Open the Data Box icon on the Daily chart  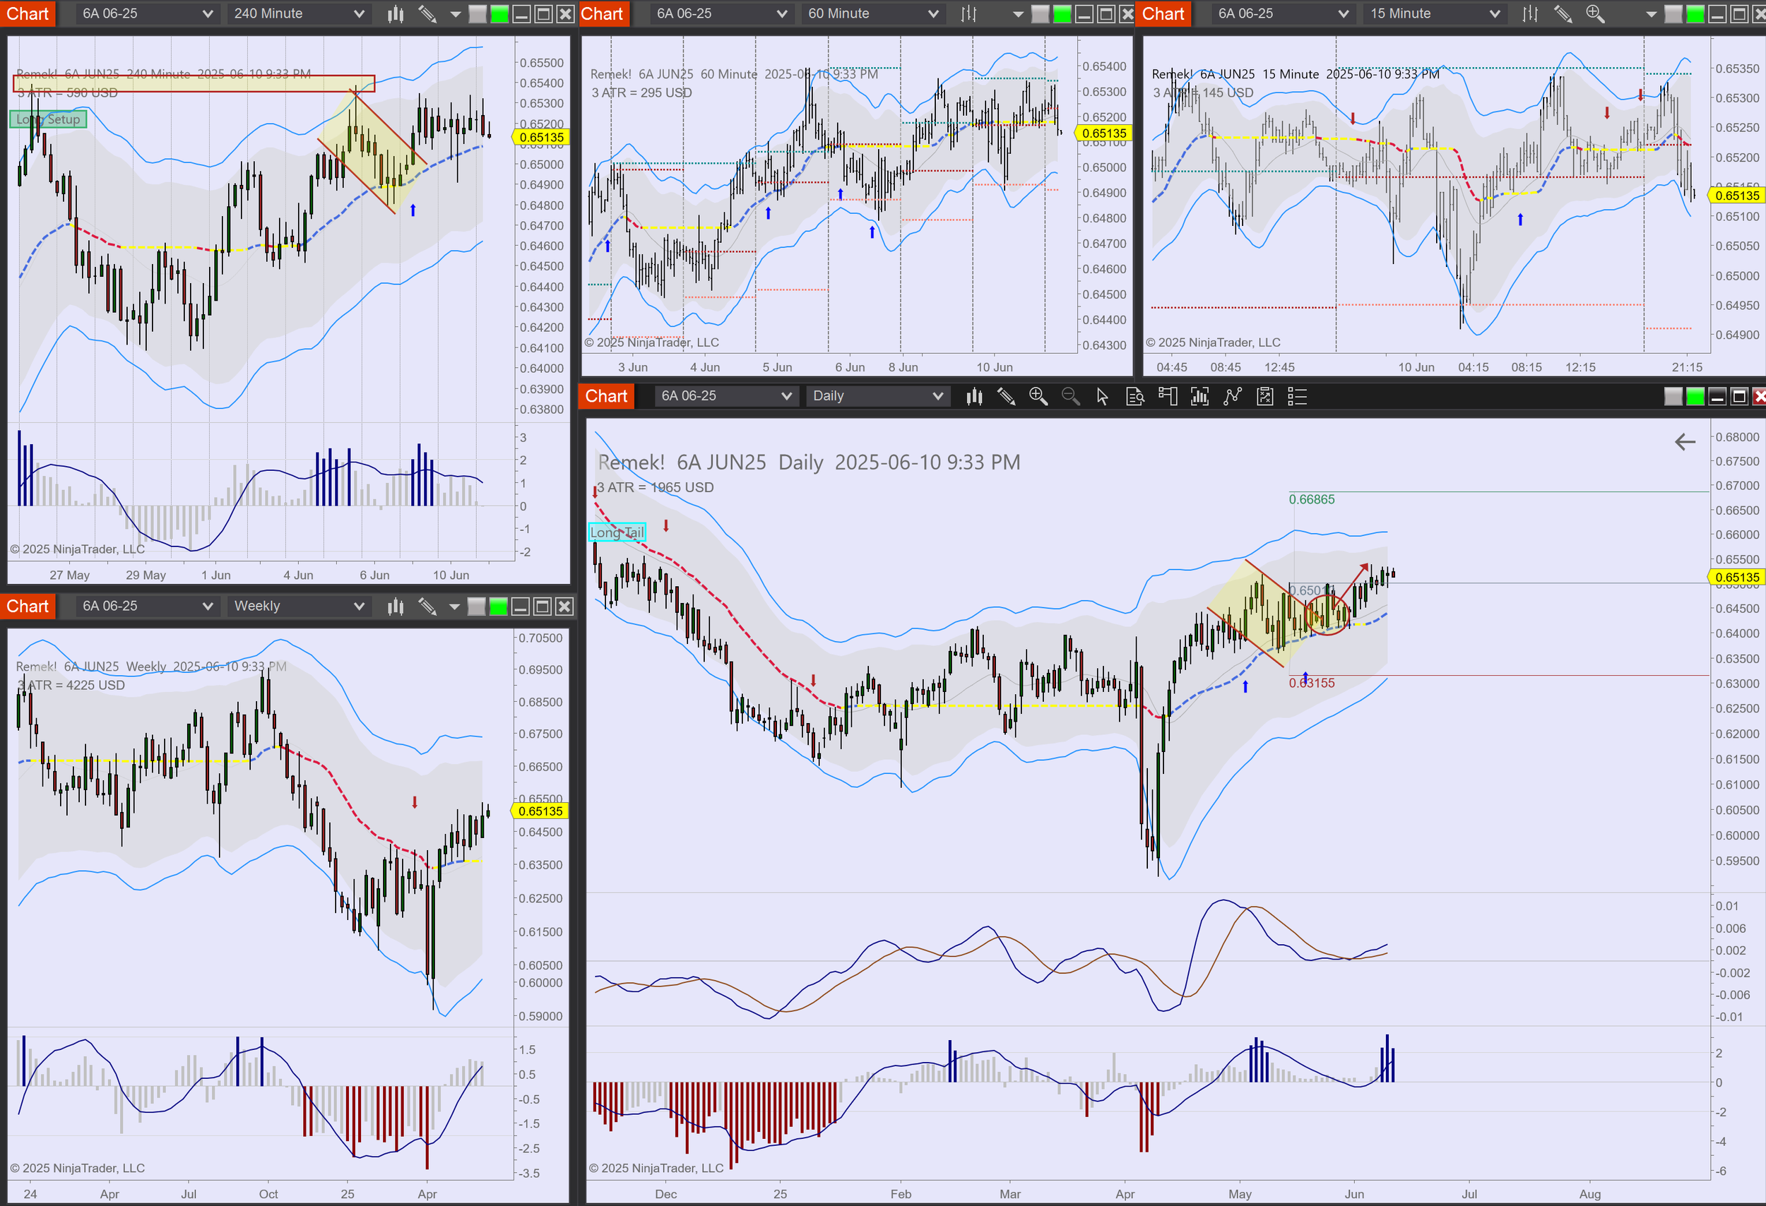pos(1134,396)
